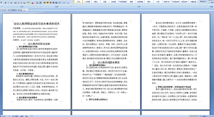Screen dimensions: 214x117
Task: Open the Font dialog launcher
Action: click(41, 6)
